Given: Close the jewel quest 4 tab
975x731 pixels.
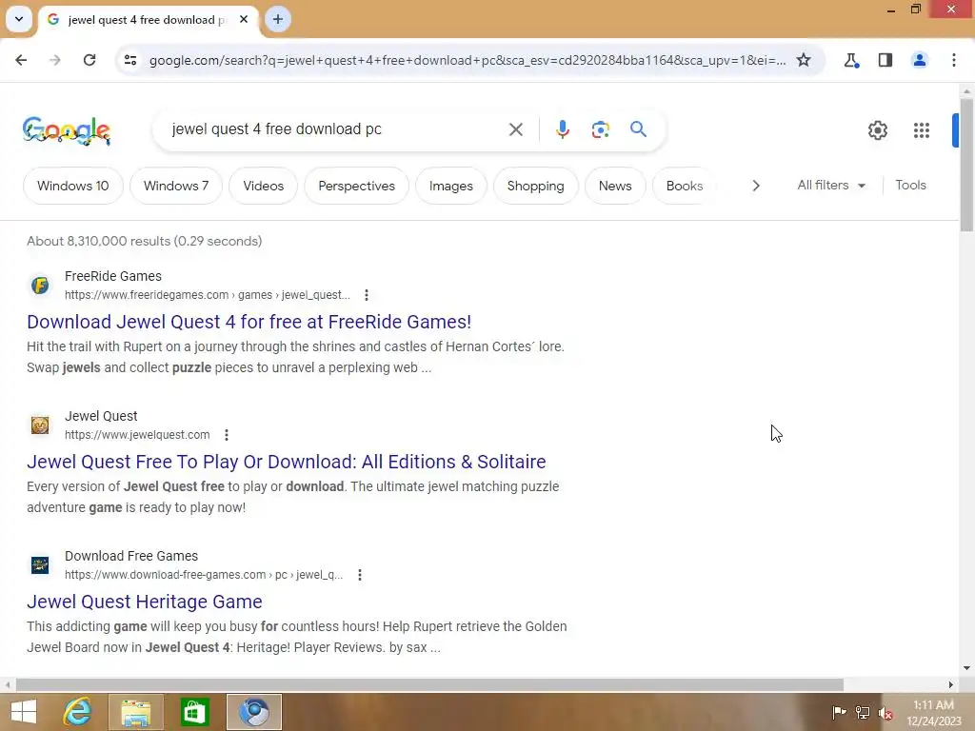Looking at the screenshot, I should [x=244, y=19].
